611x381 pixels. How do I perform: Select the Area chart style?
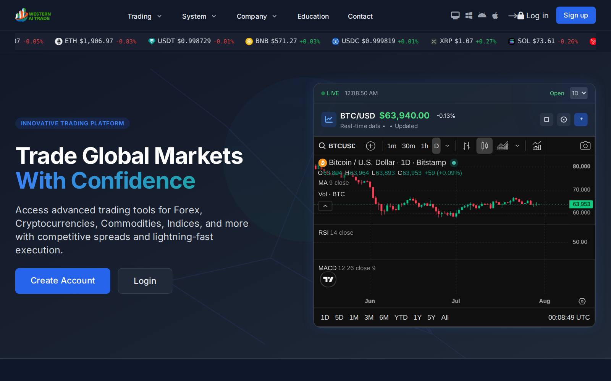tap(503, 146)
